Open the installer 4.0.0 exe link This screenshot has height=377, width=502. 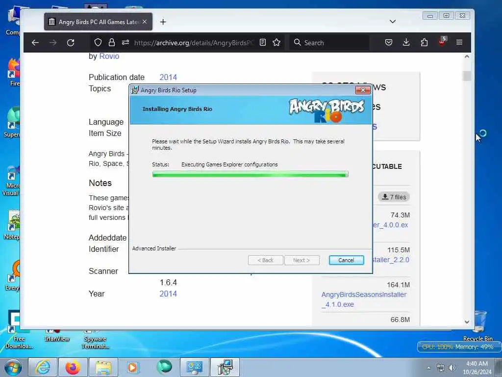coord(391,225)
